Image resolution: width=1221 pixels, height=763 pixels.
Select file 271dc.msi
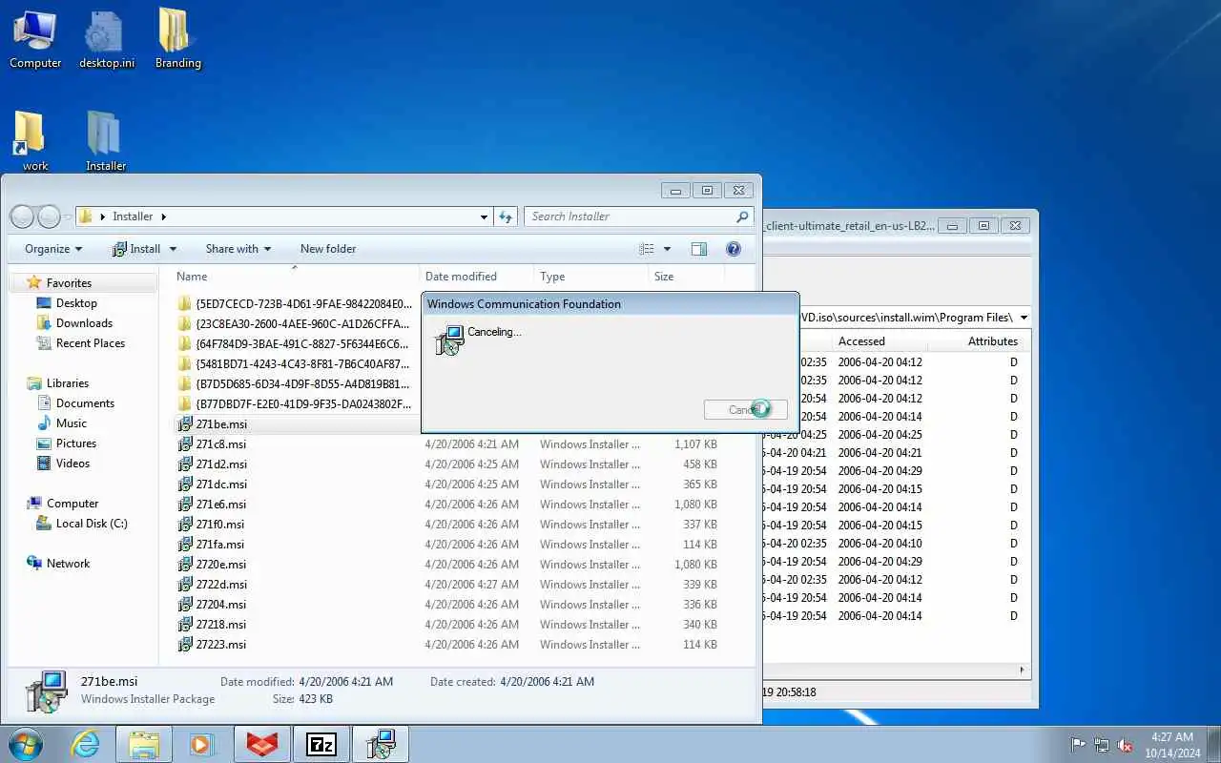pyautogui.click(x=220, y=485)
